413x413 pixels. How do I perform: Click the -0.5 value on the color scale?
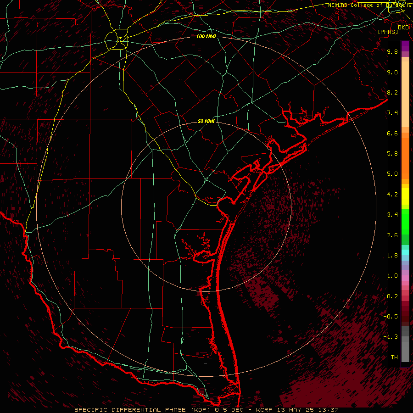(x=391, y=317)
